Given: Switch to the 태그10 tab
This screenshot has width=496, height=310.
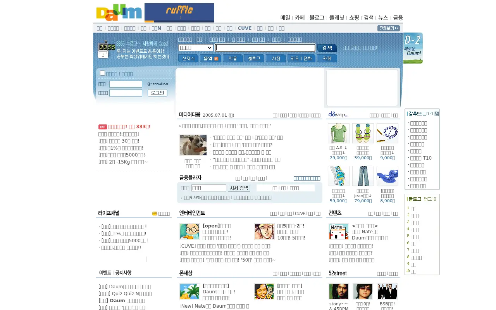Looking at the screenshot, I should 430,199.
